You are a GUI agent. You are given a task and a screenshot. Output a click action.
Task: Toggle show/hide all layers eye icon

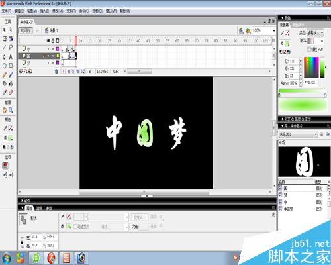click(48, 41)
